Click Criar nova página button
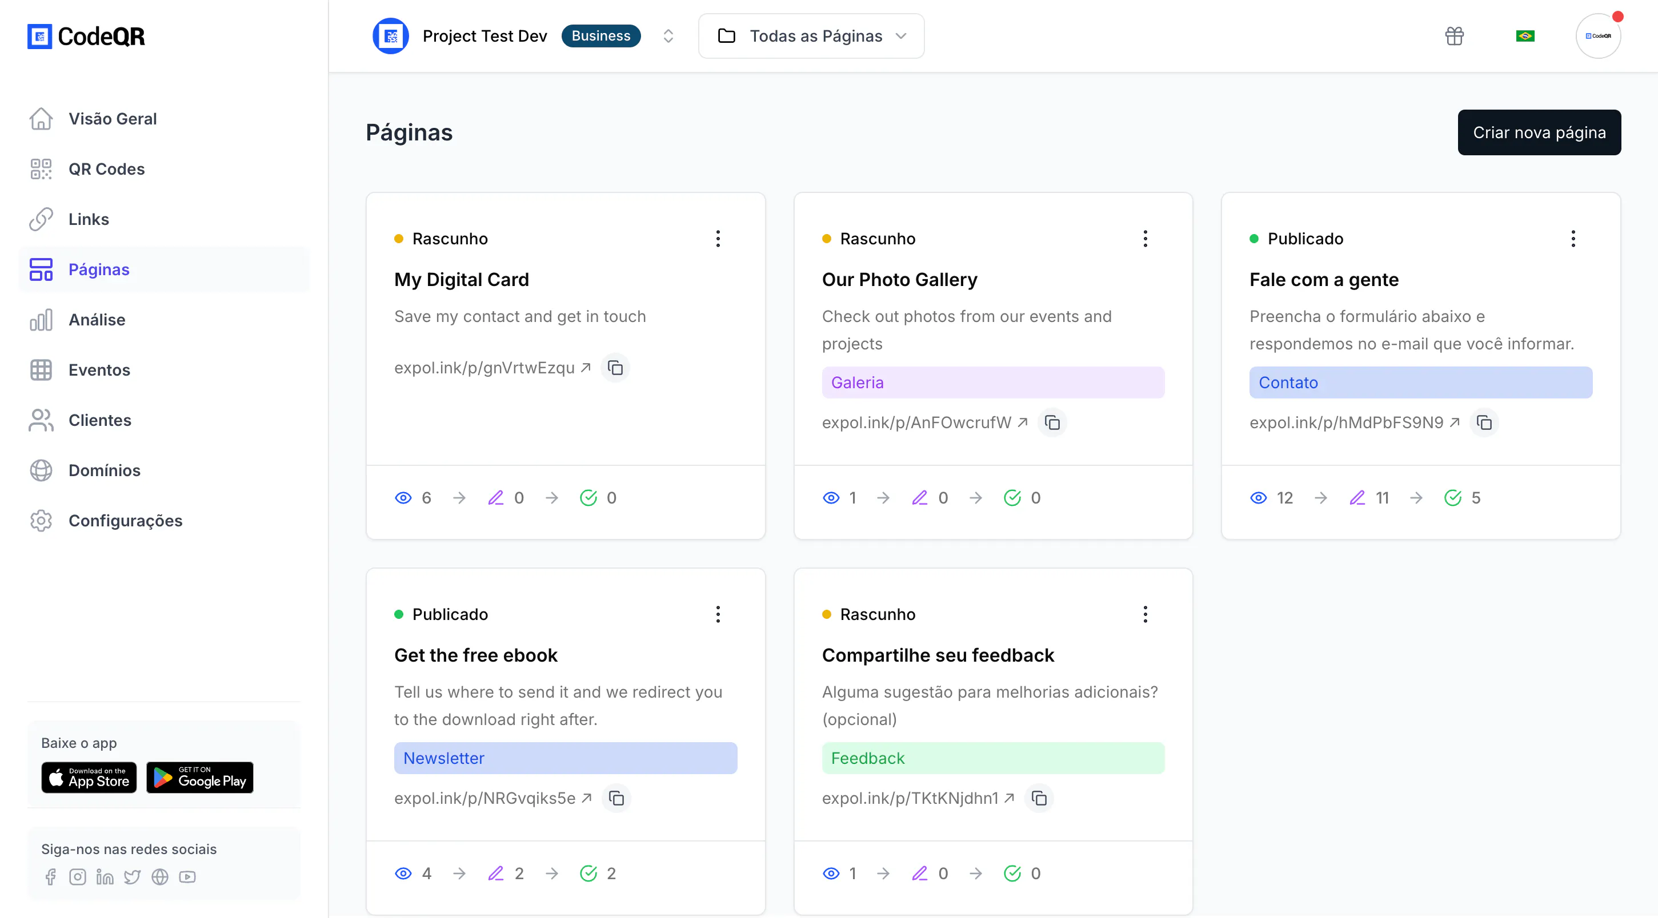The image size is (1658, 918). [x=1539, y=132]
